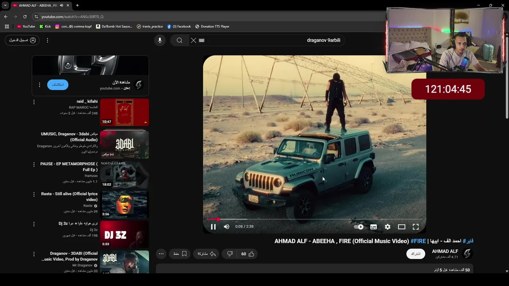Open the travle_practice bookmark
This screenshot has width=509, height=286.
coord(150,27)
